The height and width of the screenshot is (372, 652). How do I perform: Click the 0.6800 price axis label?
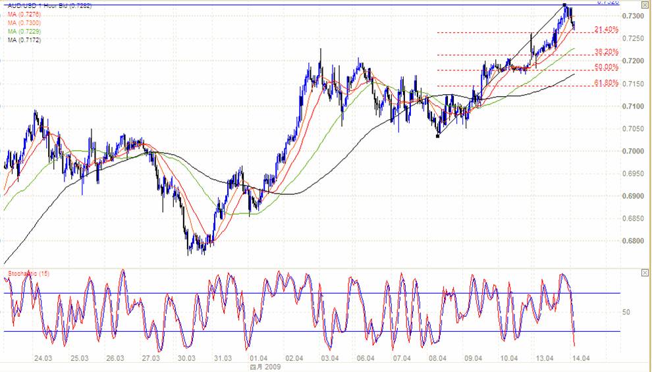click(x=632, y=241)
